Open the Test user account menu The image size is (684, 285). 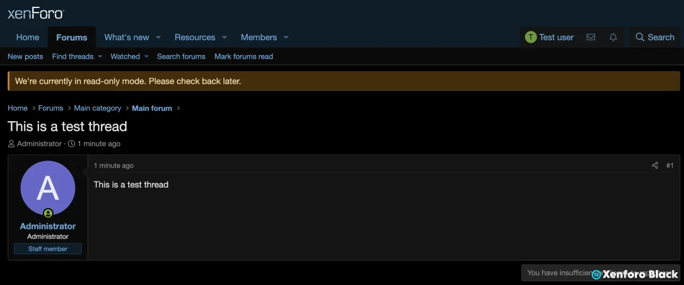(x=549, y=37)
